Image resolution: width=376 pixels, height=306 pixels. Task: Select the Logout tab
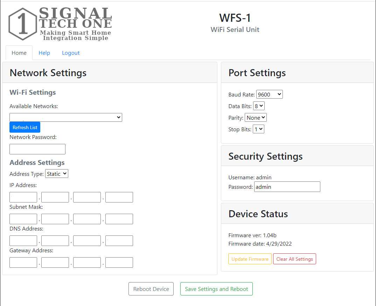pyautogui.click(x=71, y=53)
